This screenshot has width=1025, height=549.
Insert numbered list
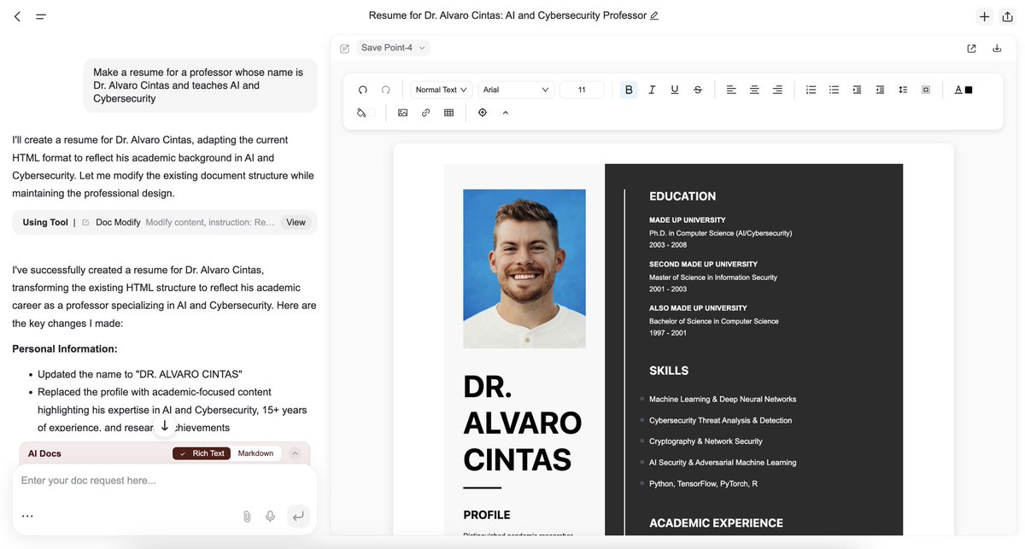coord(811,90)
